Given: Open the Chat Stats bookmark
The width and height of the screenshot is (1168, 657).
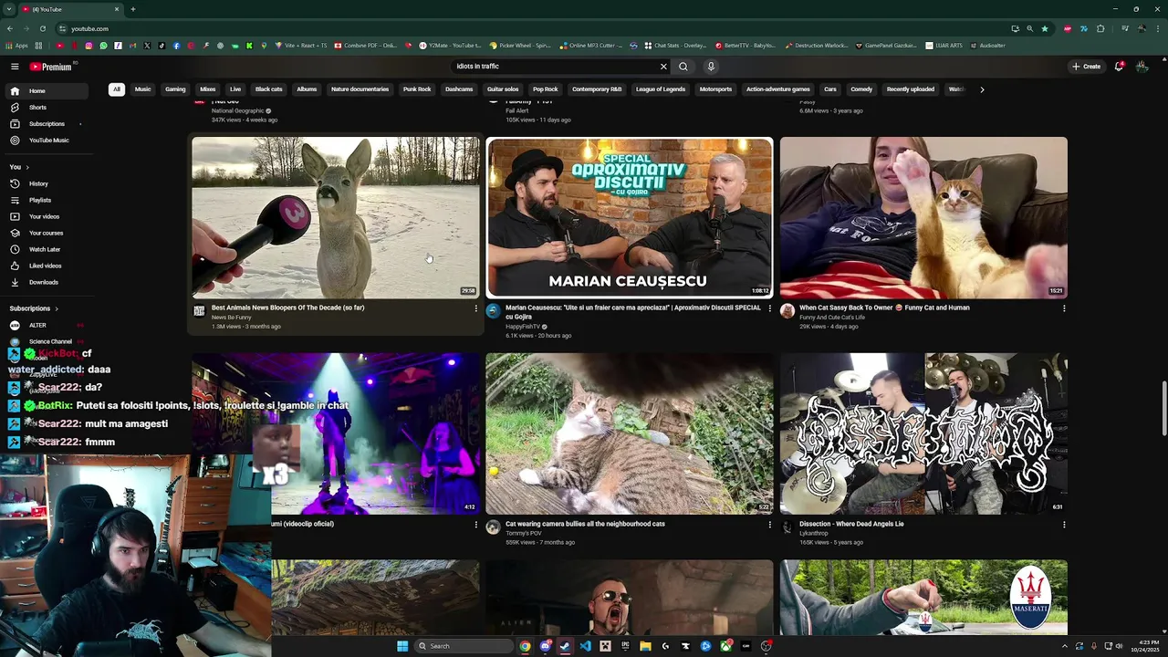Looking at the screenshot, I should coord(675,46).
